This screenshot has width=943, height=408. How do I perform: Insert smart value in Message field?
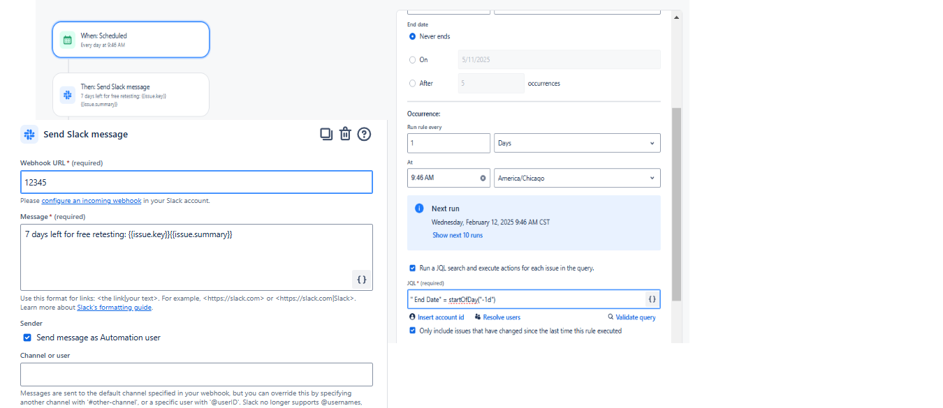tap(361, 279)
